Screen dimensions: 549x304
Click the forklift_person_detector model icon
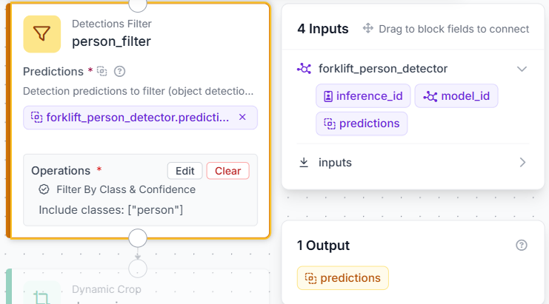304,69
